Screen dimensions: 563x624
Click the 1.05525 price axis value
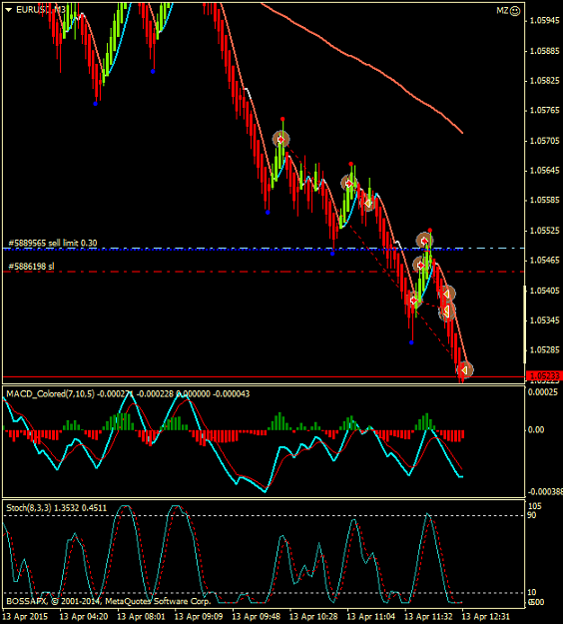click(545, 231)
